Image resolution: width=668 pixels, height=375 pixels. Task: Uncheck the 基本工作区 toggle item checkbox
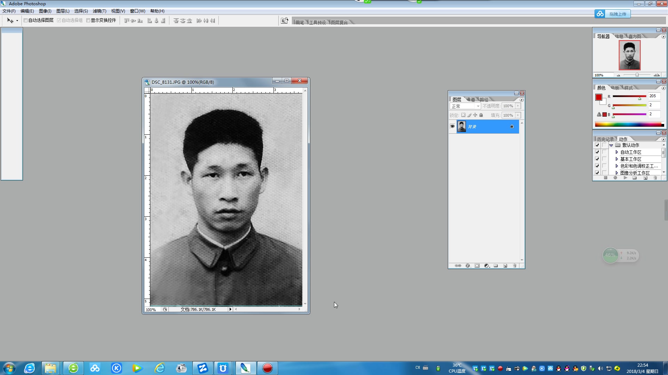pyautogui.click(x=597, y=159)
